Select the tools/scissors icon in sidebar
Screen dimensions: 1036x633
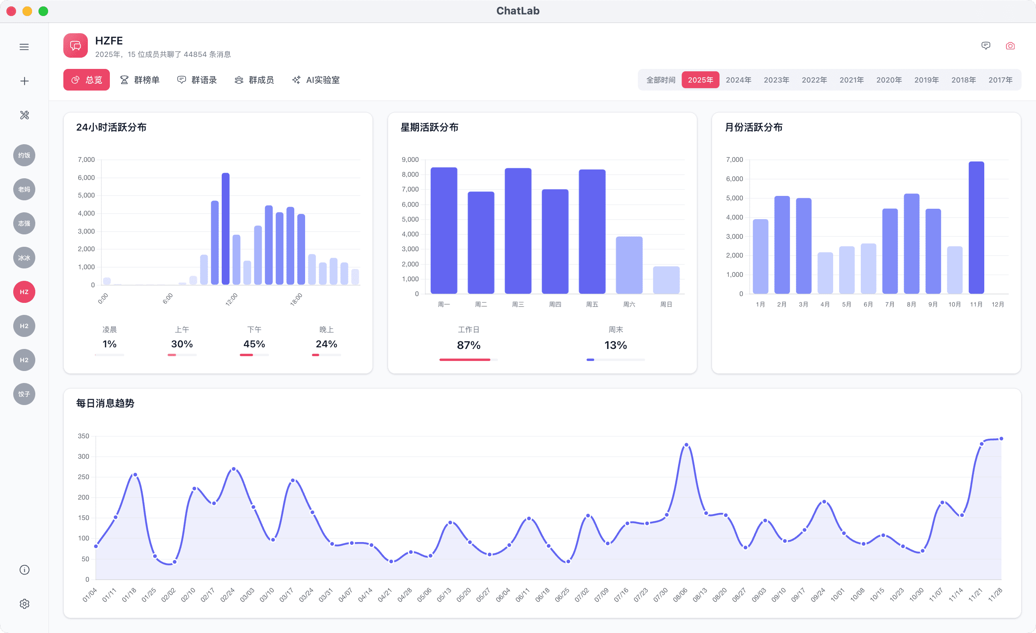point(24,115)
